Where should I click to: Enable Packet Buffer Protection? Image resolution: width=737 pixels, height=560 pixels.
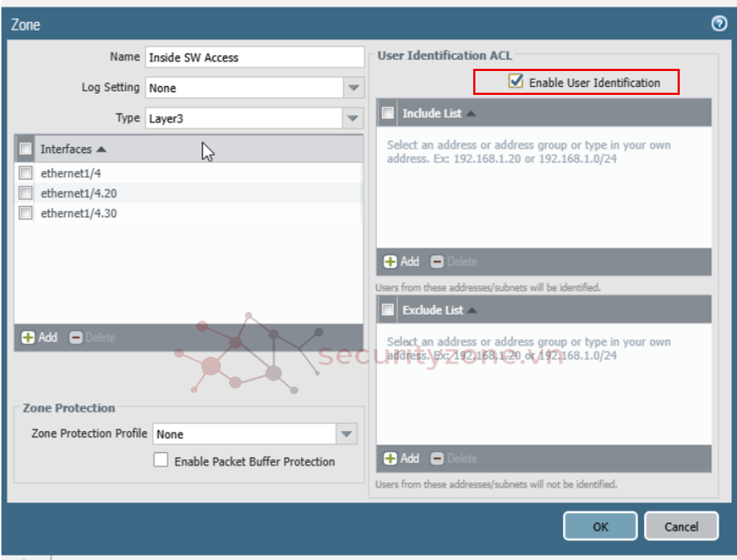point(161,461)
